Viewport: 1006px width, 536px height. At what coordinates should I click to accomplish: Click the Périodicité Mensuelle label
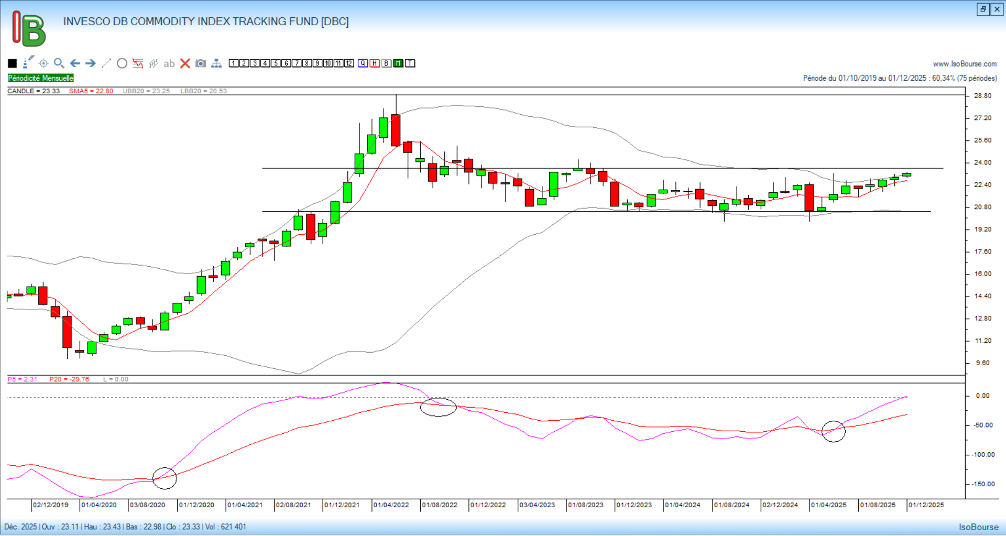[x=41, y=78]
